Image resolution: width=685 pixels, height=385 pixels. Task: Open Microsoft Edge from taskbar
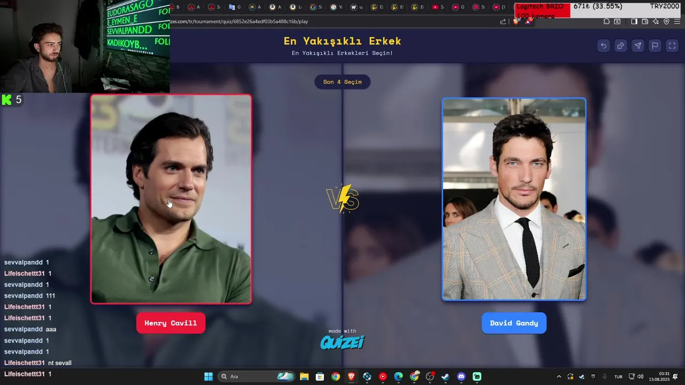pyautogui.click(x=398, y=376)
